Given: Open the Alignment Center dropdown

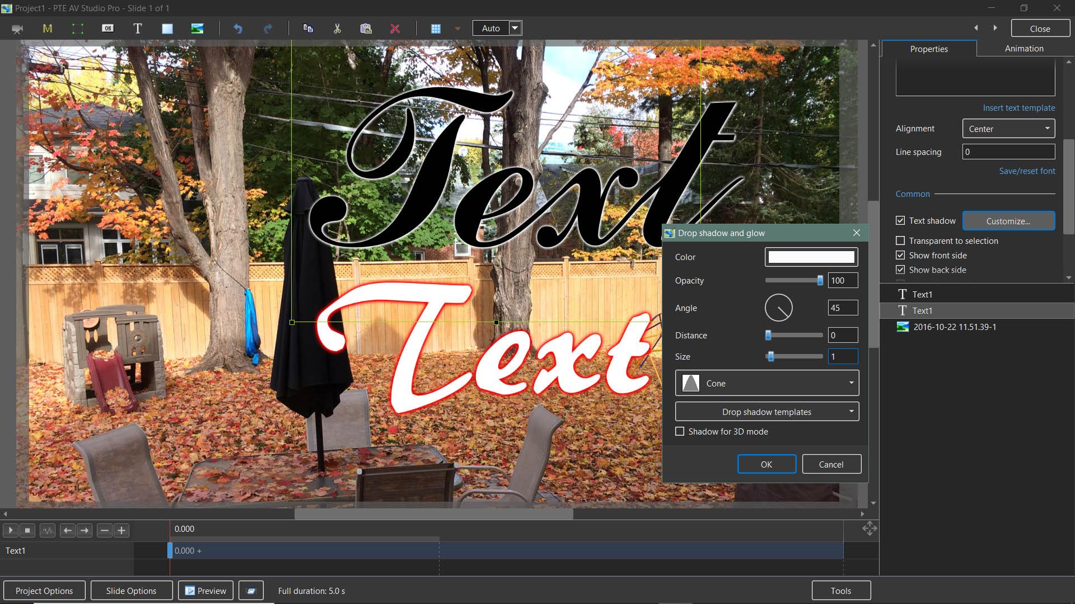Looking at the screenshot, I should pos(1008,129).
